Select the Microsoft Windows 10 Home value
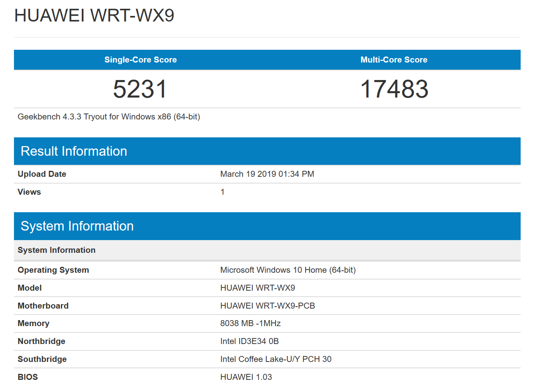The height and width of the screenshot is (391, 535). pos(287,270)
